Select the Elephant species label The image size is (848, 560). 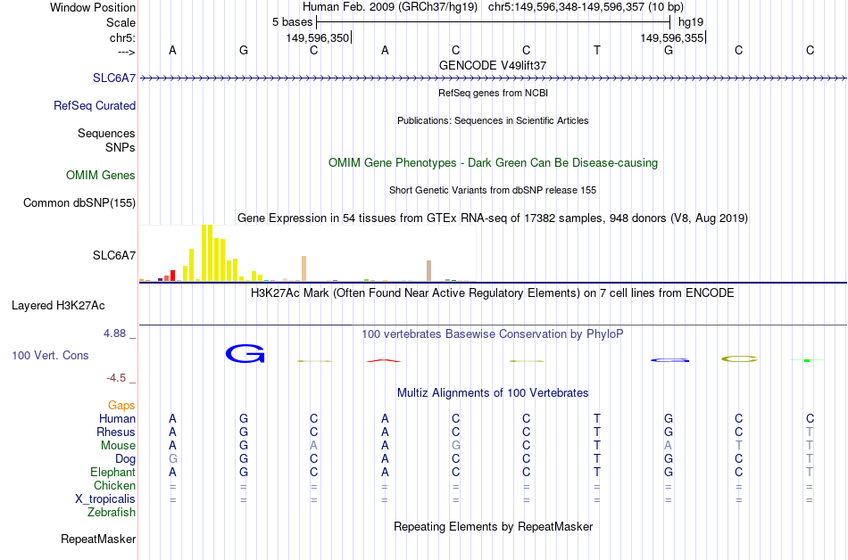coord(113,472)
